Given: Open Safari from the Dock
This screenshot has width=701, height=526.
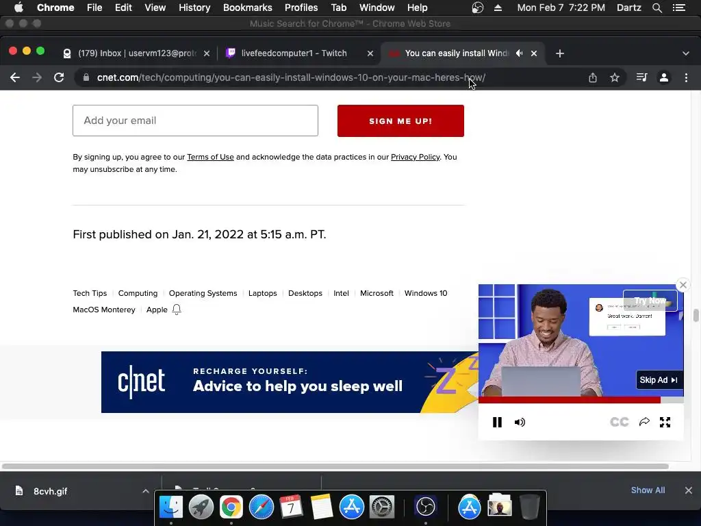Looking at the screenshot, I should tap(261, 507).
